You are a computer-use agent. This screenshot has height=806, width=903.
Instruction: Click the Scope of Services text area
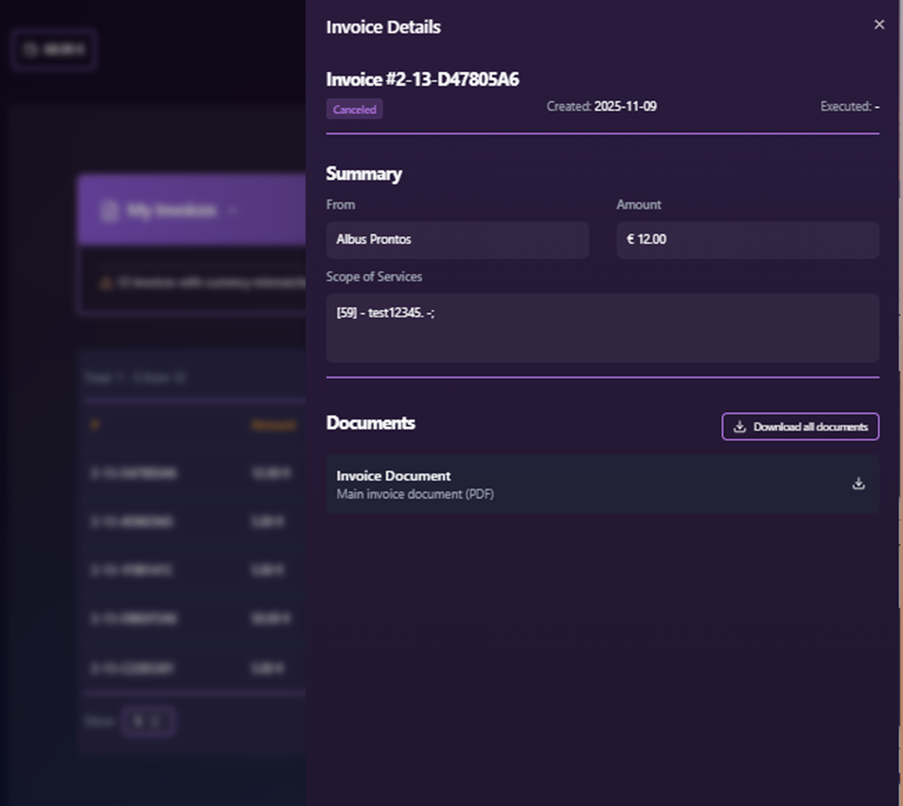pyautogui.click(x=603, y=327)
